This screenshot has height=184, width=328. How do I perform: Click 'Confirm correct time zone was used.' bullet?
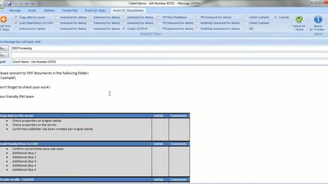click(x=38, y=149)
